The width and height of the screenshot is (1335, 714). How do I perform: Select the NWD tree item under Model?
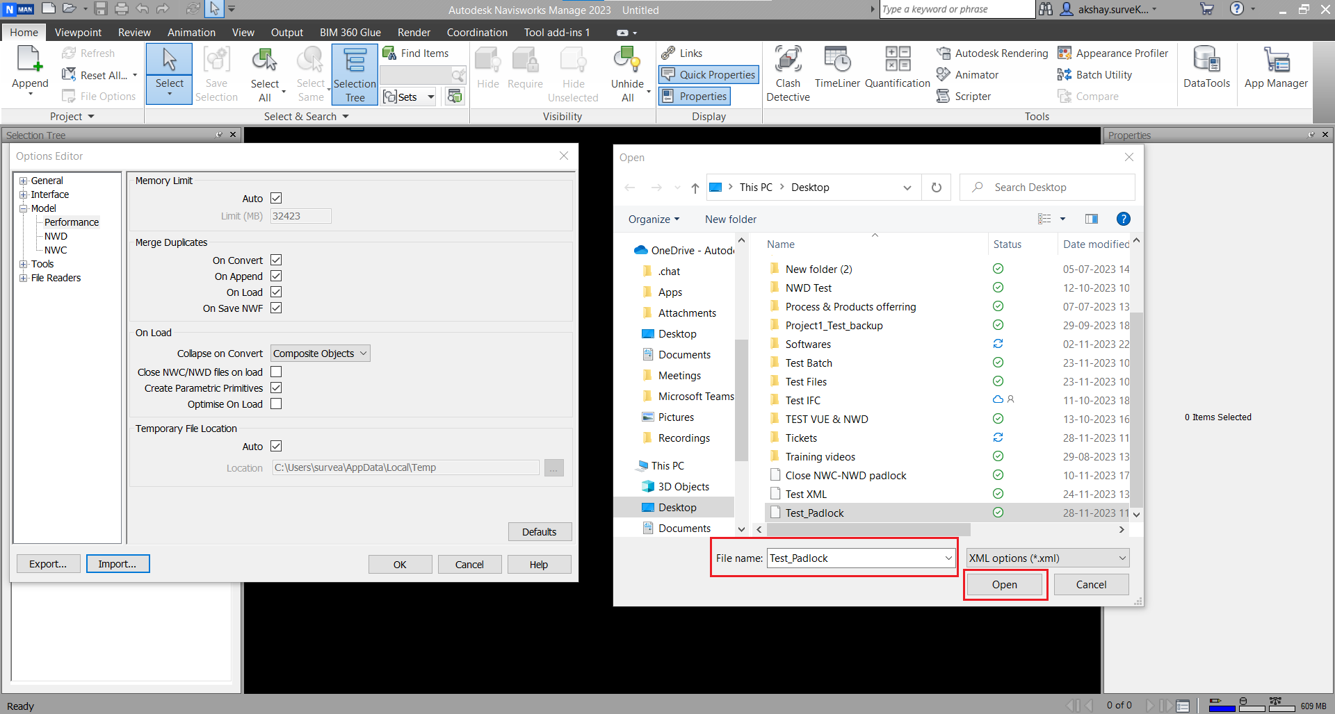click(x=56, y=236)
